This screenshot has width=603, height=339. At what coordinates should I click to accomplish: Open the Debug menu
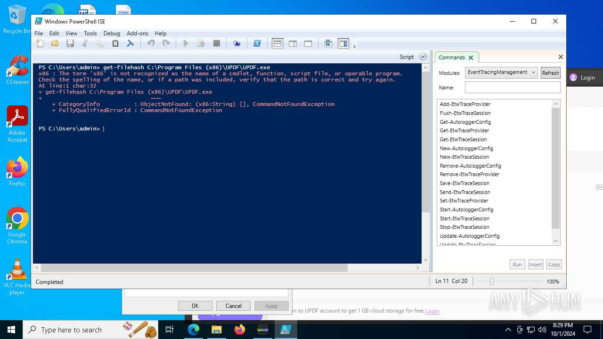(112, 33)
